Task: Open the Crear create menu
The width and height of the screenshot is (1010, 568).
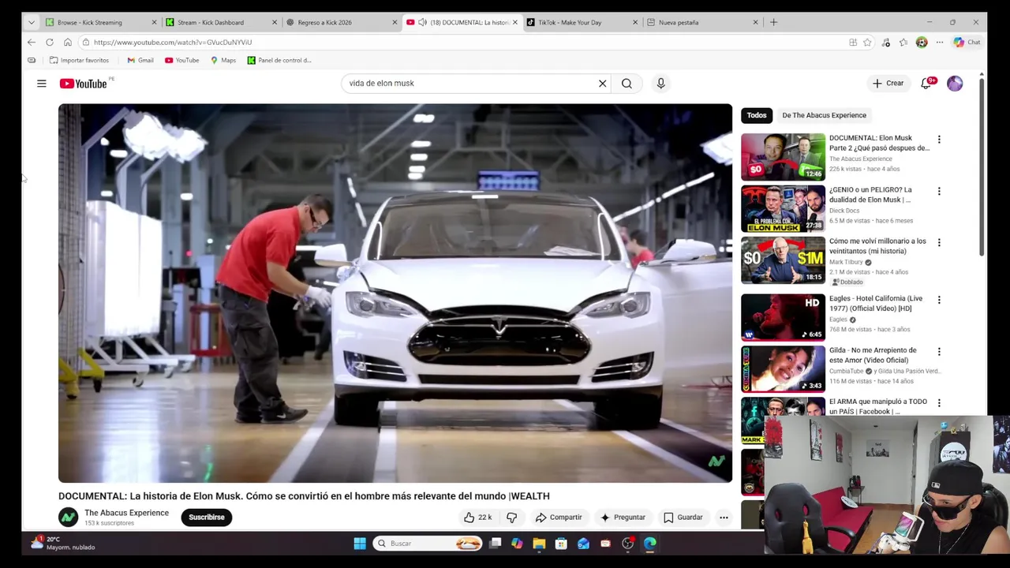Action: tap(888, 84)
